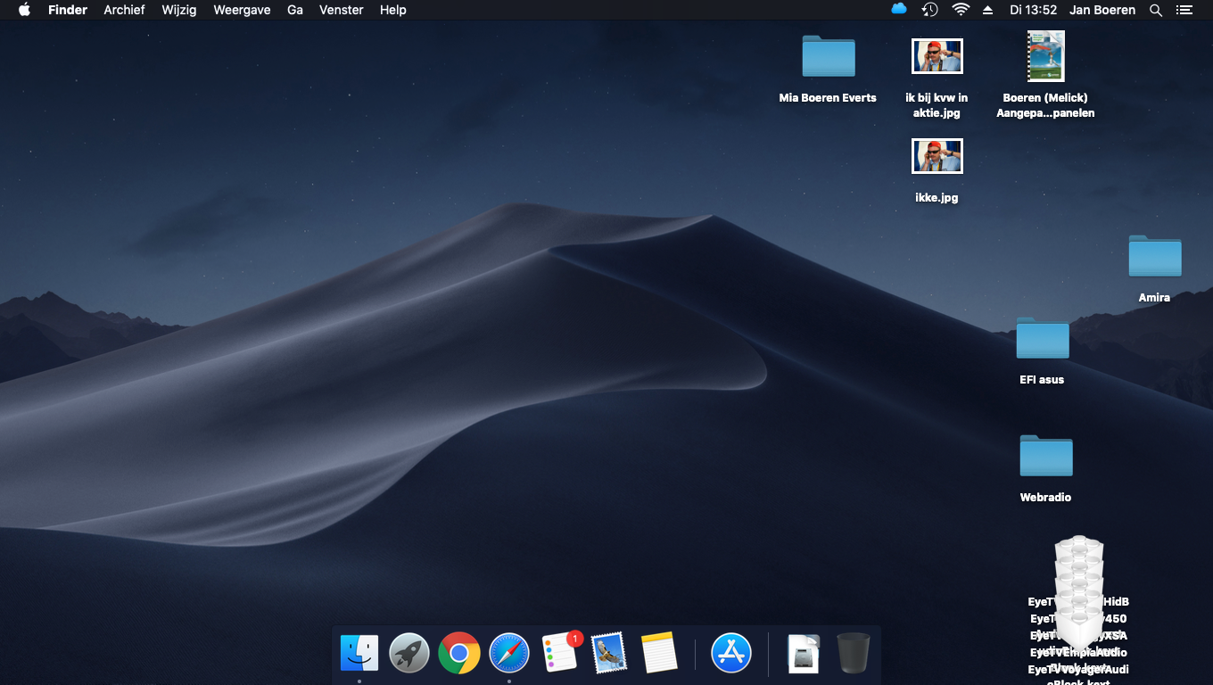This screenshot has height=685, width=1213.
Task: Select the Webradio folder
Action: coord(1045,457)
